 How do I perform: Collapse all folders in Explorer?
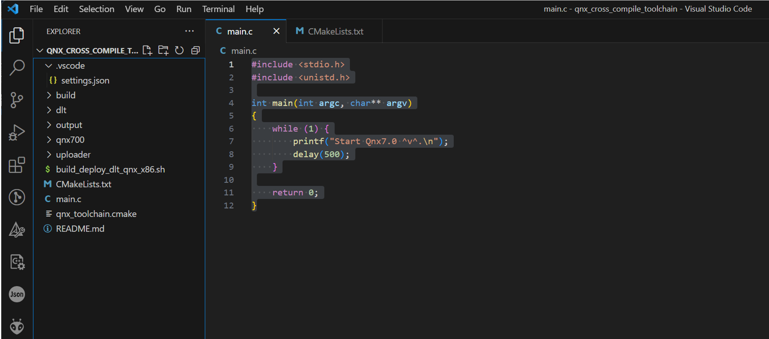[195, 50]
